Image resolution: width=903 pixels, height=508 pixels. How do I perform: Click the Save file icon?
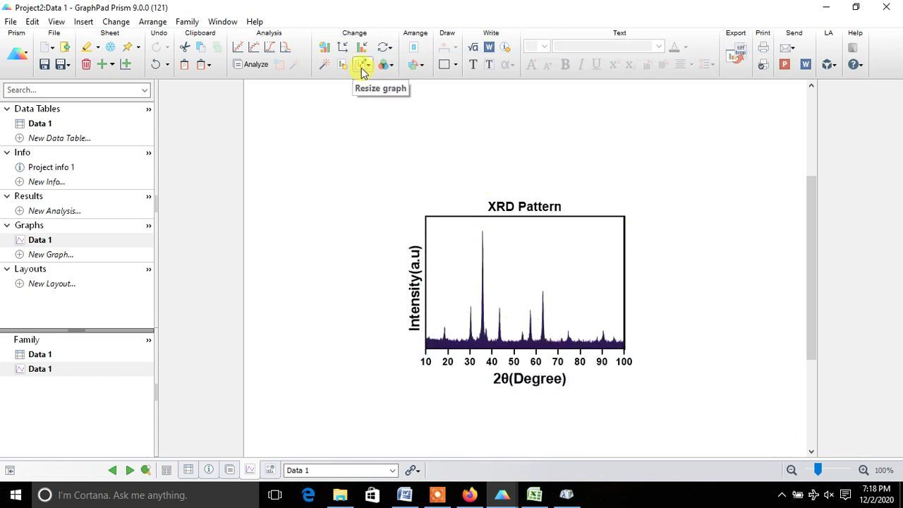point(44,64)
